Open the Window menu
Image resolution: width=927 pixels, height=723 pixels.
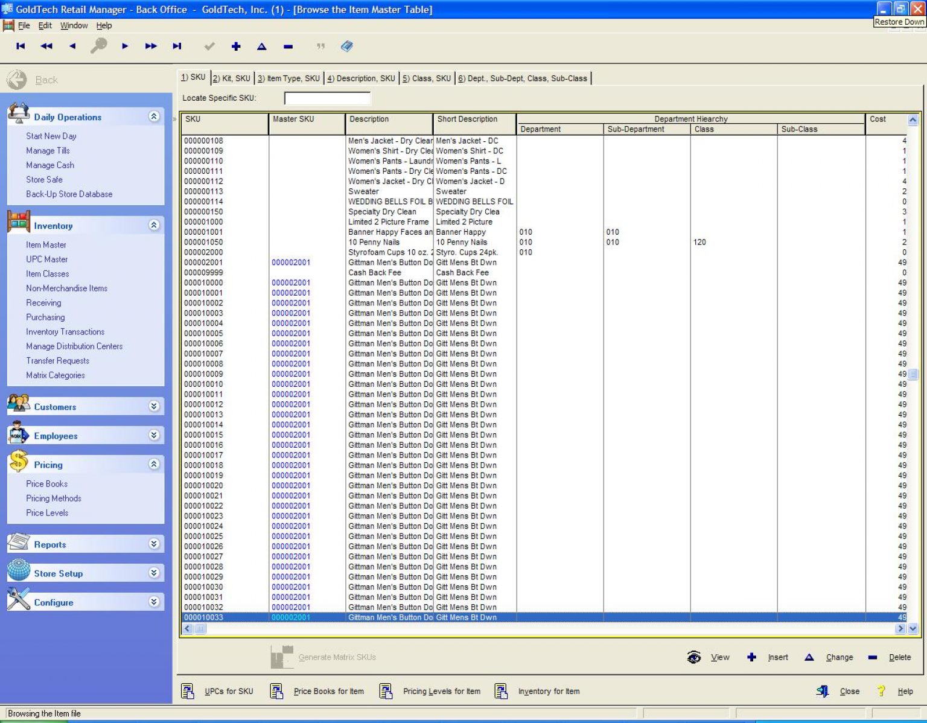(74, 25)
